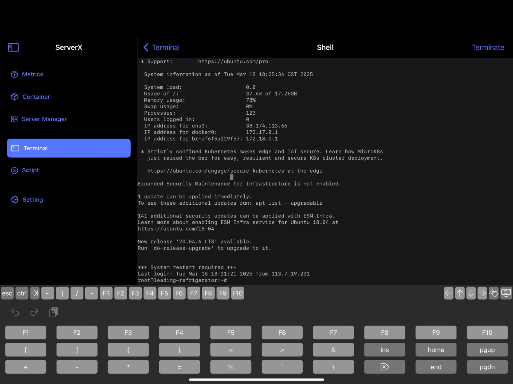The width and height of the screenshot is (513, 384).
Task: Tap the esc key
Action: (x=7, y=293)
